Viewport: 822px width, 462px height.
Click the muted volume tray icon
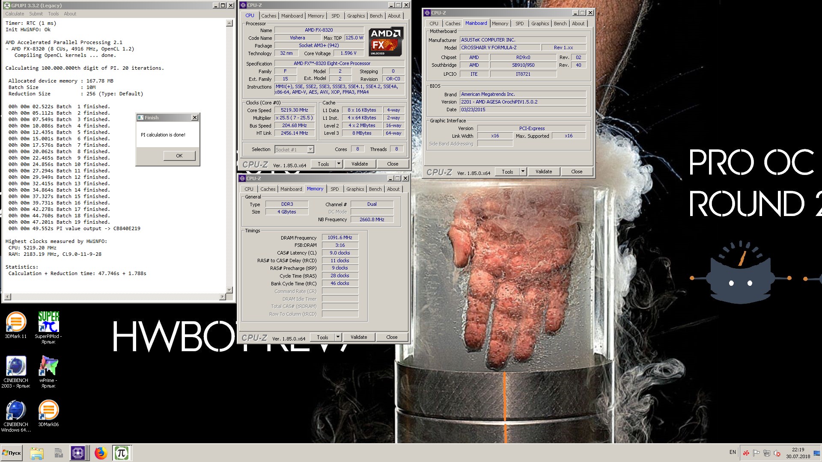click(777, 453)
